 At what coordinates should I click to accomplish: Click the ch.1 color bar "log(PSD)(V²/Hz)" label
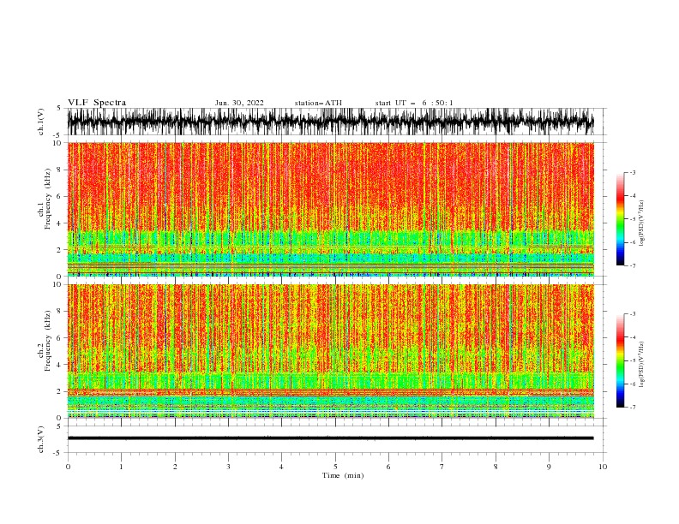point(642,223)
